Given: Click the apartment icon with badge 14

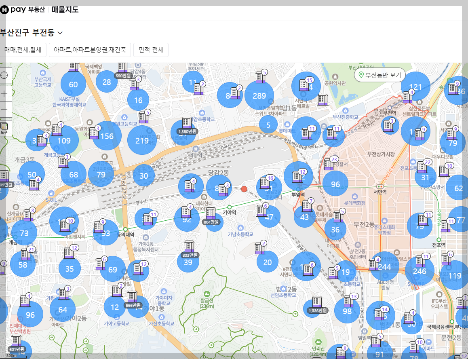Looking at the screenshot, I should point(379,313).
